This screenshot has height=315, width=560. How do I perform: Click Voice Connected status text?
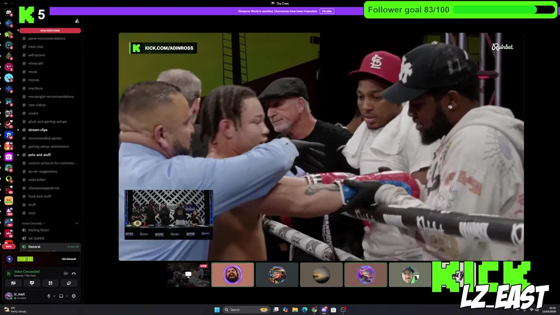(x=27, y=272)
